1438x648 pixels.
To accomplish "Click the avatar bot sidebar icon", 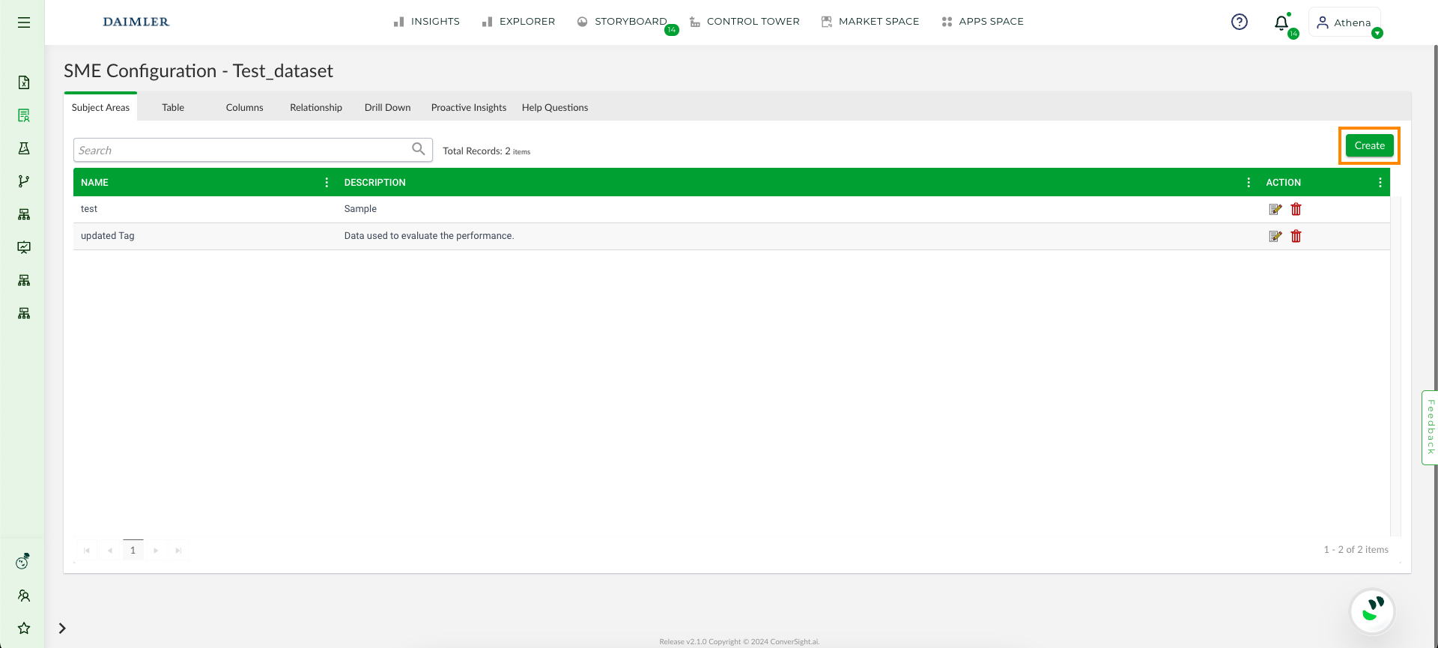I will 23,562.
